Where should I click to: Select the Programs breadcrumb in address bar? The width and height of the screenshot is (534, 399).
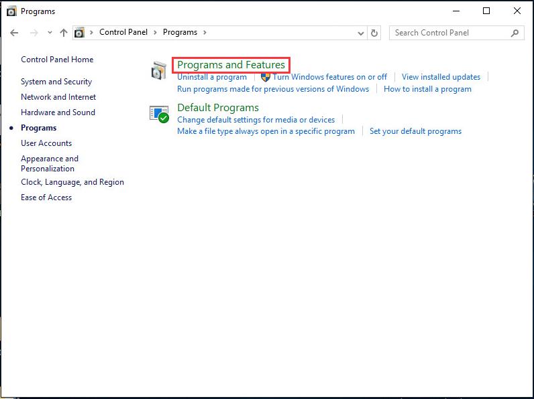[180, 32]
